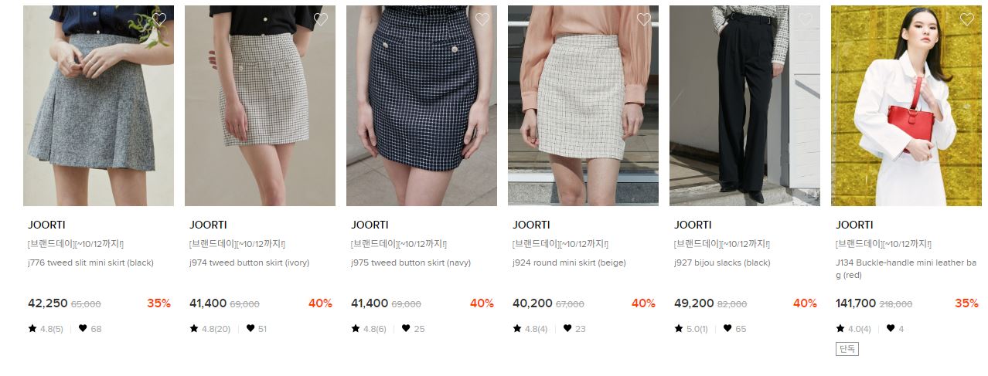Click star rating 4.8(6) for navy skirt

pyautogui.click(x=369, y=329)
